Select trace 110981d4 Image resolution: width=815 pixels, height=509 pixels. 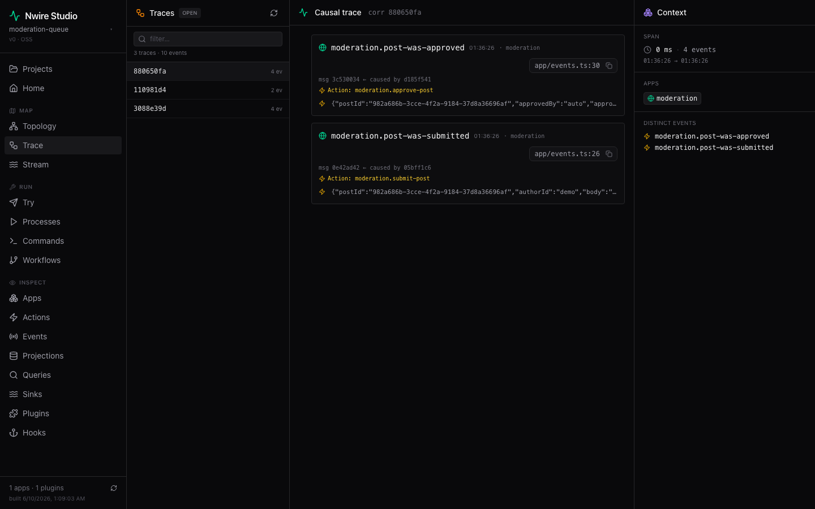208,90
